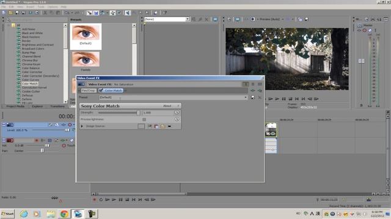This screenshot has width=391, height=219.
Task: Click the Strength value field
Action: pyautogui.click(x=158, y=113)
